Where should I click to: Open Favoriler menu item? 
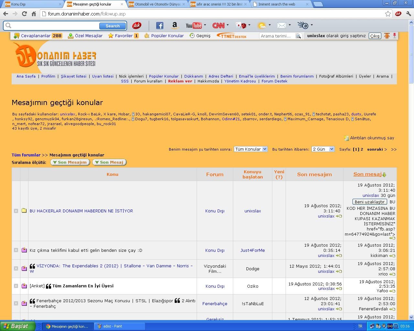point(123,36)
